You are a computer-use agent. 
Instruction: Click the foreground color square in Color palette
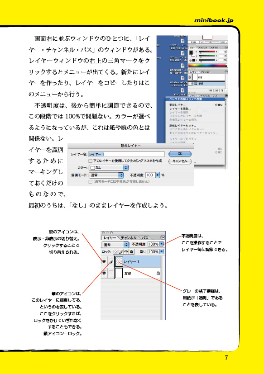(x=191, y=52)
